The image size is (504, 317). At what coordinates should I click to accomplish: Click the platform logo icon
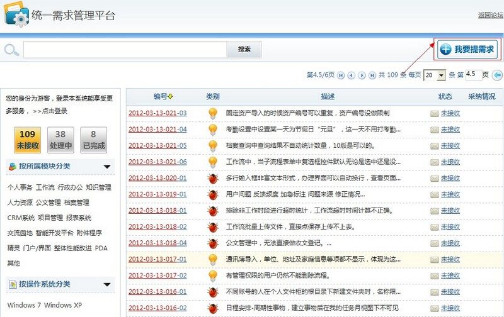tap(17, 16)
